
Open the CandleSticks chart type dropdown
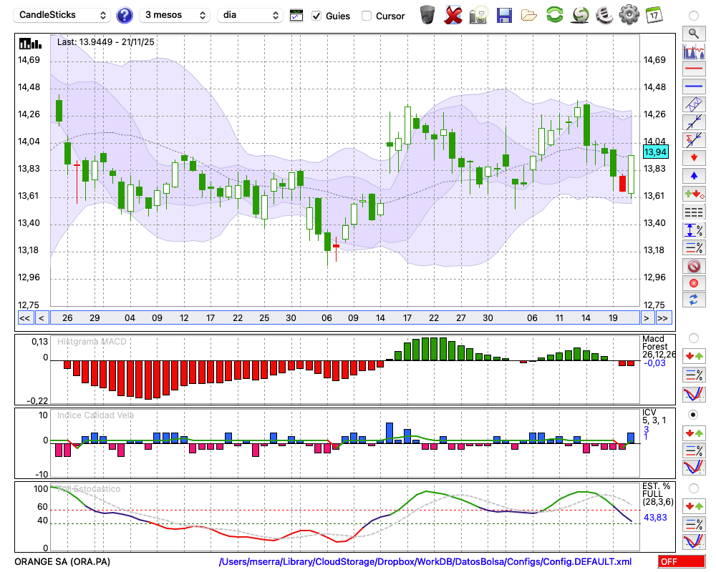coord(63,15)
